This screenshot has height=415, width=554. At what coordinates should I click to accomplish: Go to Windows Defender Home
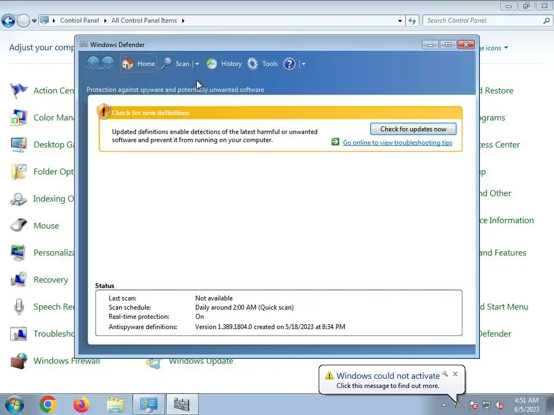click(x=138, y=64)
